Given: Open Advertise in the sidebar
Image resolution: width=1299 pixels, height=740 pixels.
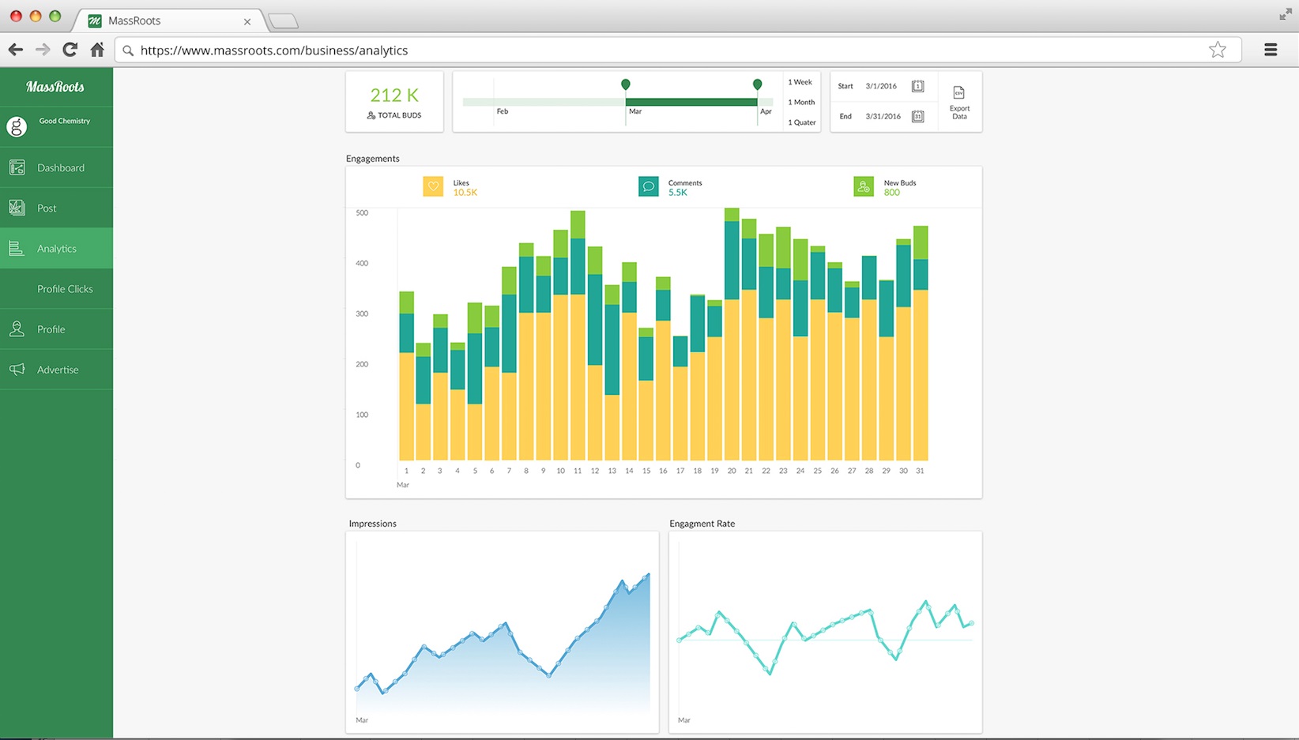Looking at the screenshot, I should (x=58, y=370).
